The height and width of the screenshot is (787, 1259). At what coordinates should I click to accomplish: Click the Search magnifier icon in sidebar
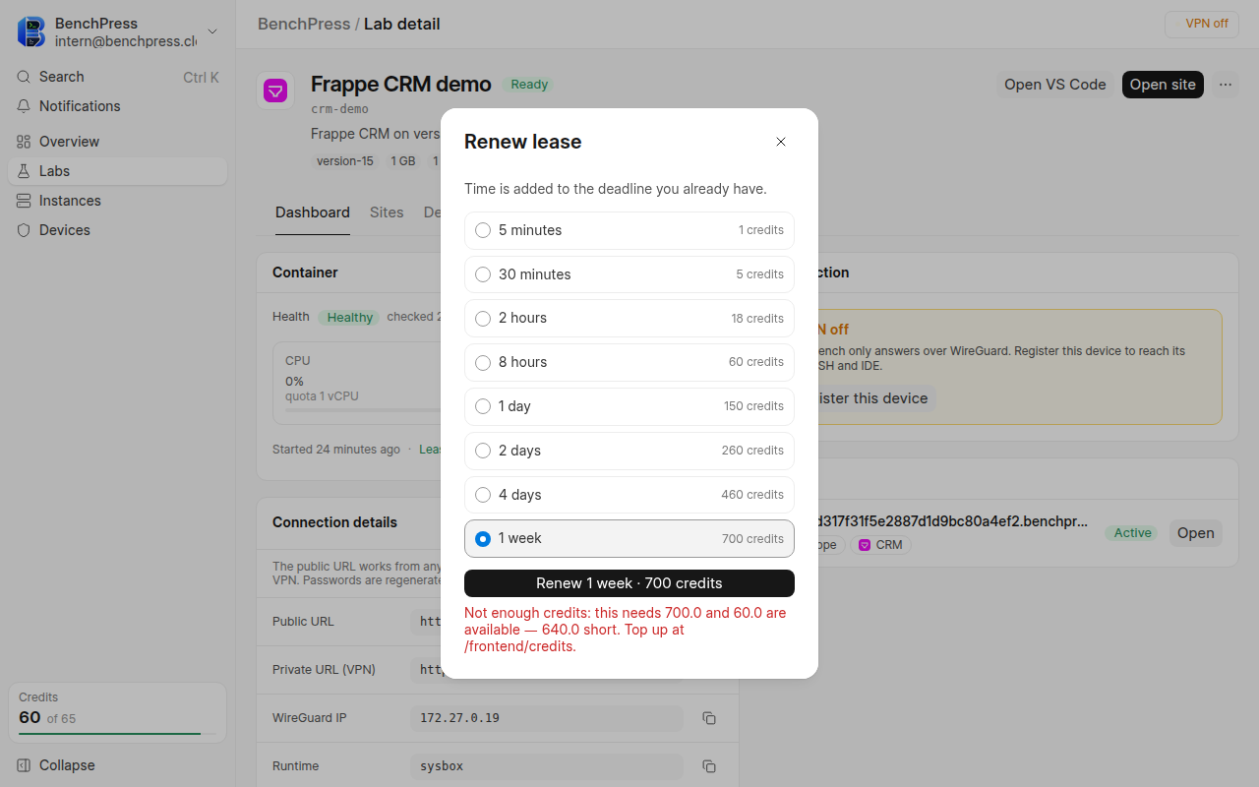24,77
